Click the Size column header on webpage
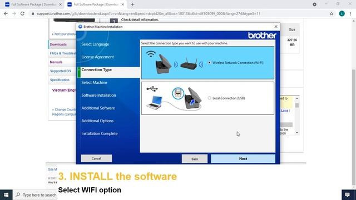Image resolution: width=356 pixels, height=200 pixels. click(x=292, y=29)
